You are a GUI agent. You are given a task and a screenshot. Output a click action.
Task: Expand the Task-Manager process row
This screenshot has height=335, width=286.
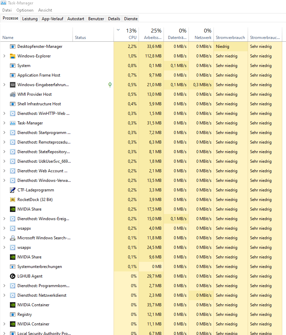4,123
